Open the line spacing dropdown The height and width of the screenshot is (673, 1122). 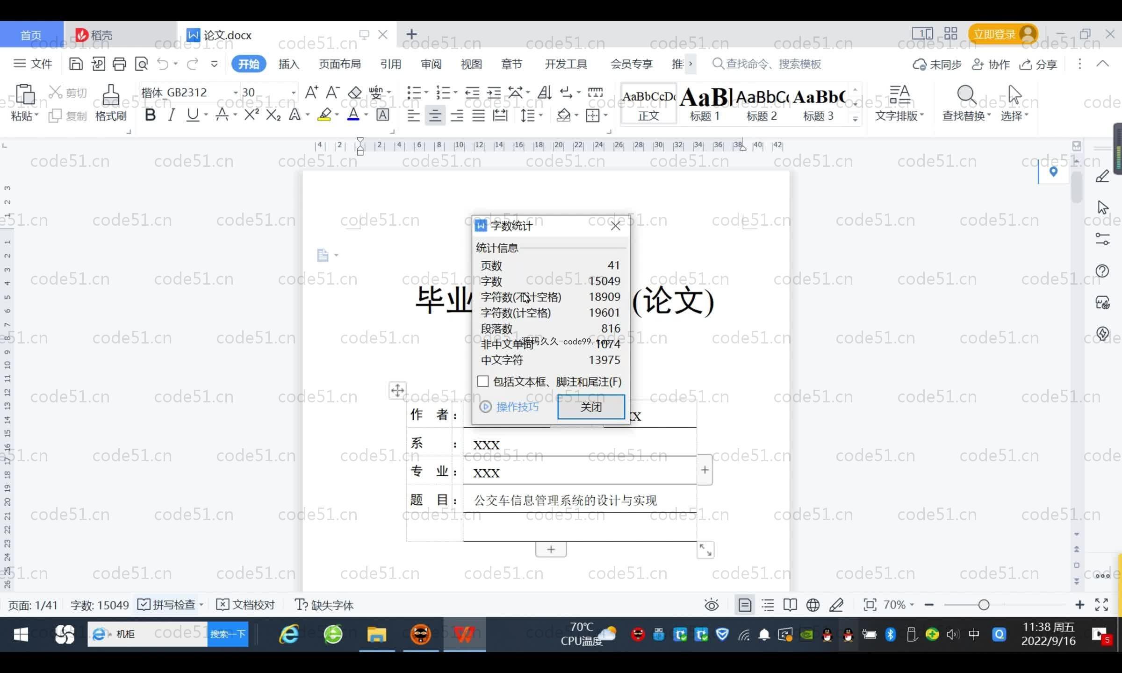(x=541, y=115)
